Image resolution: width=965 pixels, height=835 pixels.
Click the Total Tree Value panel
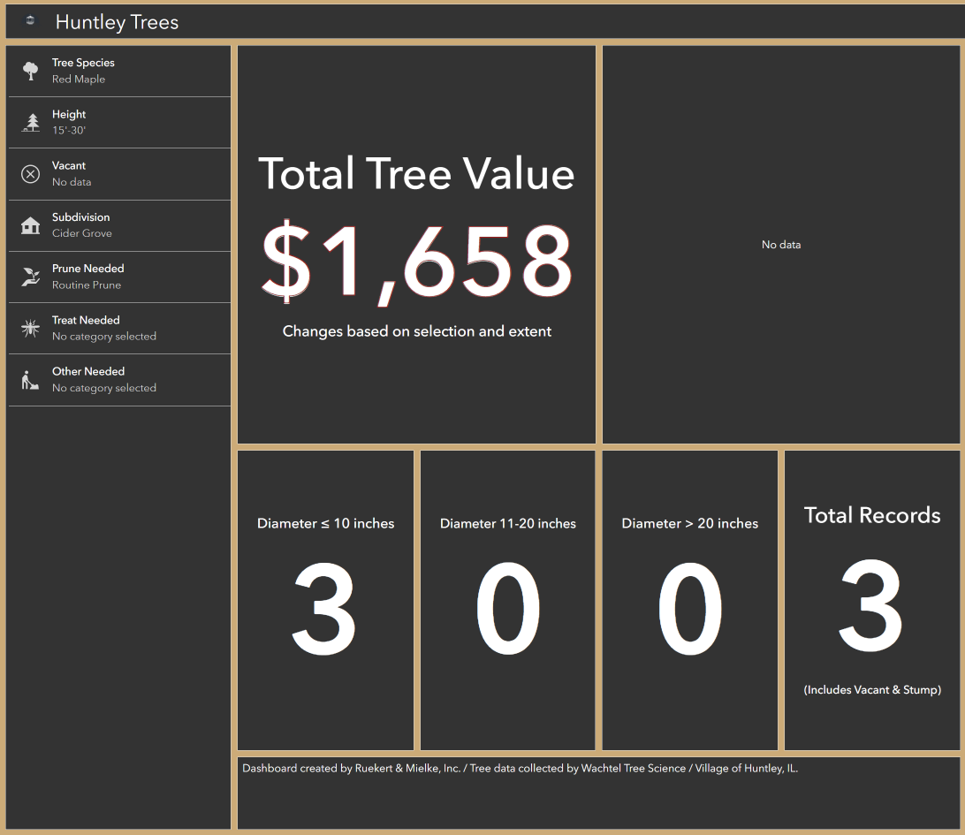416,243
